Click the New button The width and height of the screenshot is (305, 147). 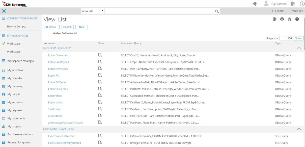click(x=81, y=27)
